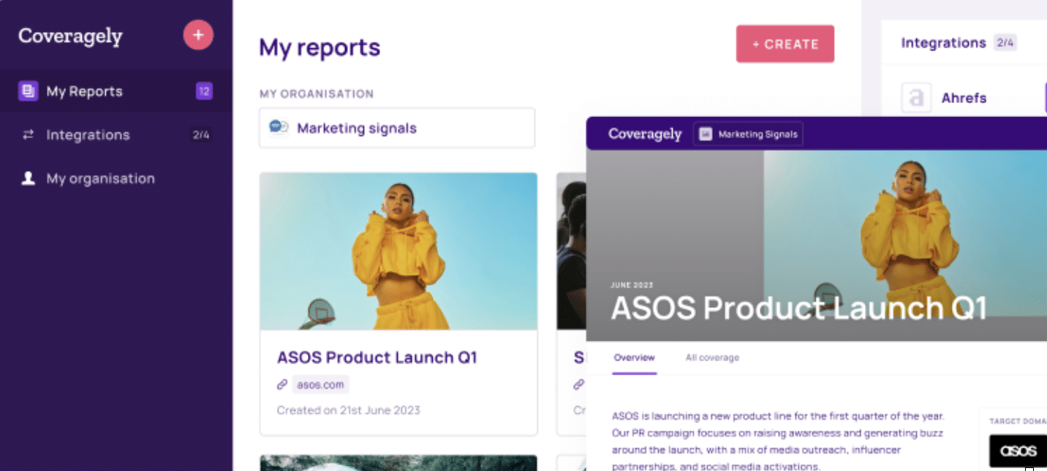The width and height of the screenshot is (1047, 471).
Task: Click the Integrations arrows icon in sidebar
Action: point(28,135)
